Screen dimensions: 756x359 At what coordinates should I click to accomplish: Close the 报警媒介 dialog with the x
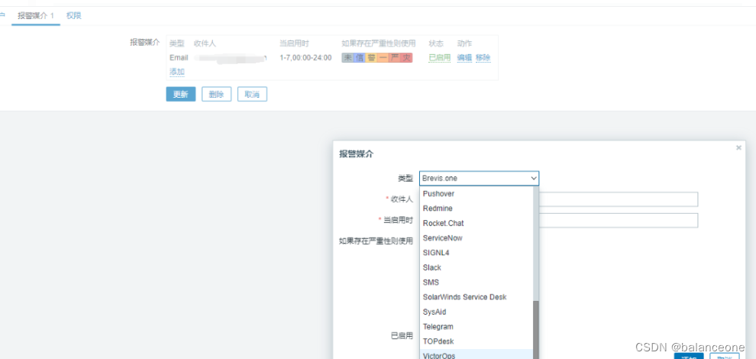(738, 148)
